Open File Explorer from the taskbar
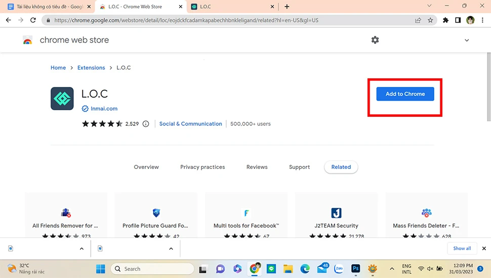The height and width of the screenshot is (278, 491). click(288, 268)
